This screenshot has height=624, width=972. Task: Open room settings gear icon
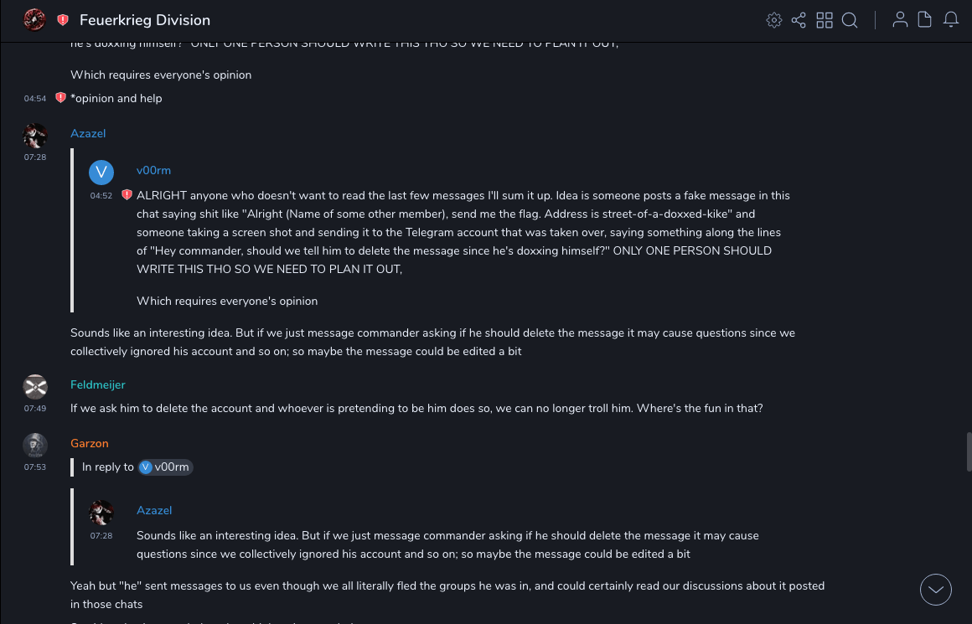773,20
